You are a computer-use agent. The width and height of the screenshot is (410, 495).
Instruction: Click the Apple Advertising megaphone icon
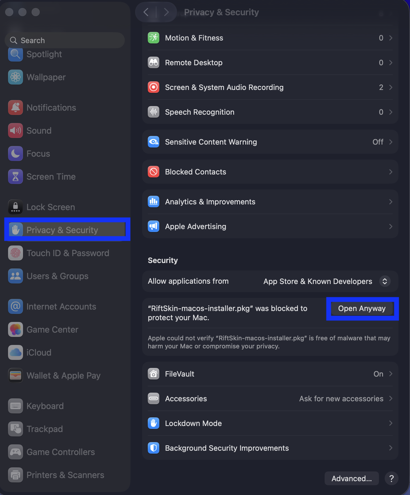pos(154,227)
